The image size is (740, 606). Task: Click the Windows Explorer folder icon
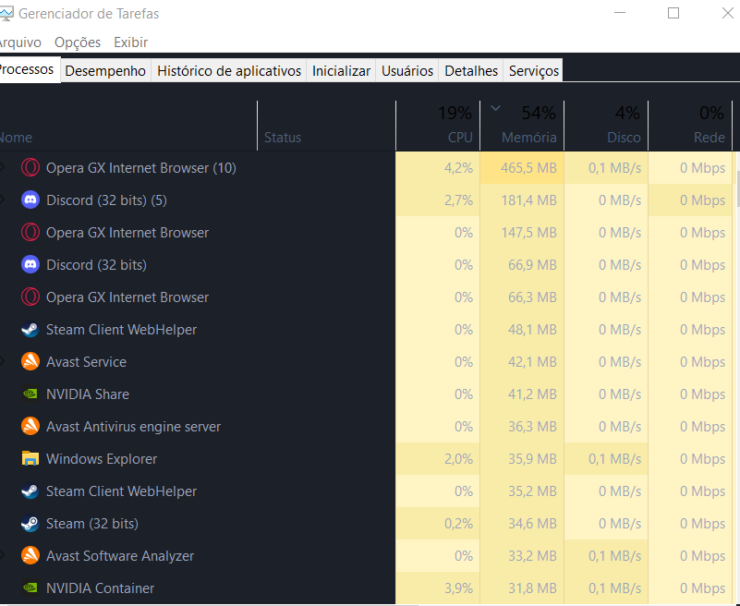point(30,458)
